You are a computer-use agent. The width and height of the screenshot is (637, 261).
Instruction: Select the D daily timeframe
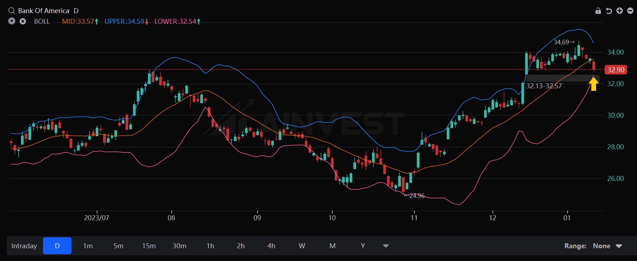pos(57,246)
